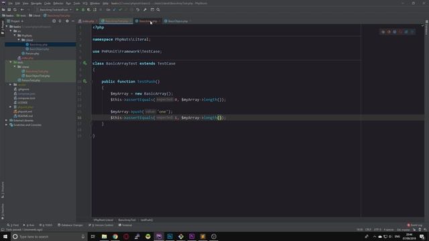Collapse the Literal folder under PhpNuts
Image resolution: width=429 pixels, height=241 pixels.
19,40
